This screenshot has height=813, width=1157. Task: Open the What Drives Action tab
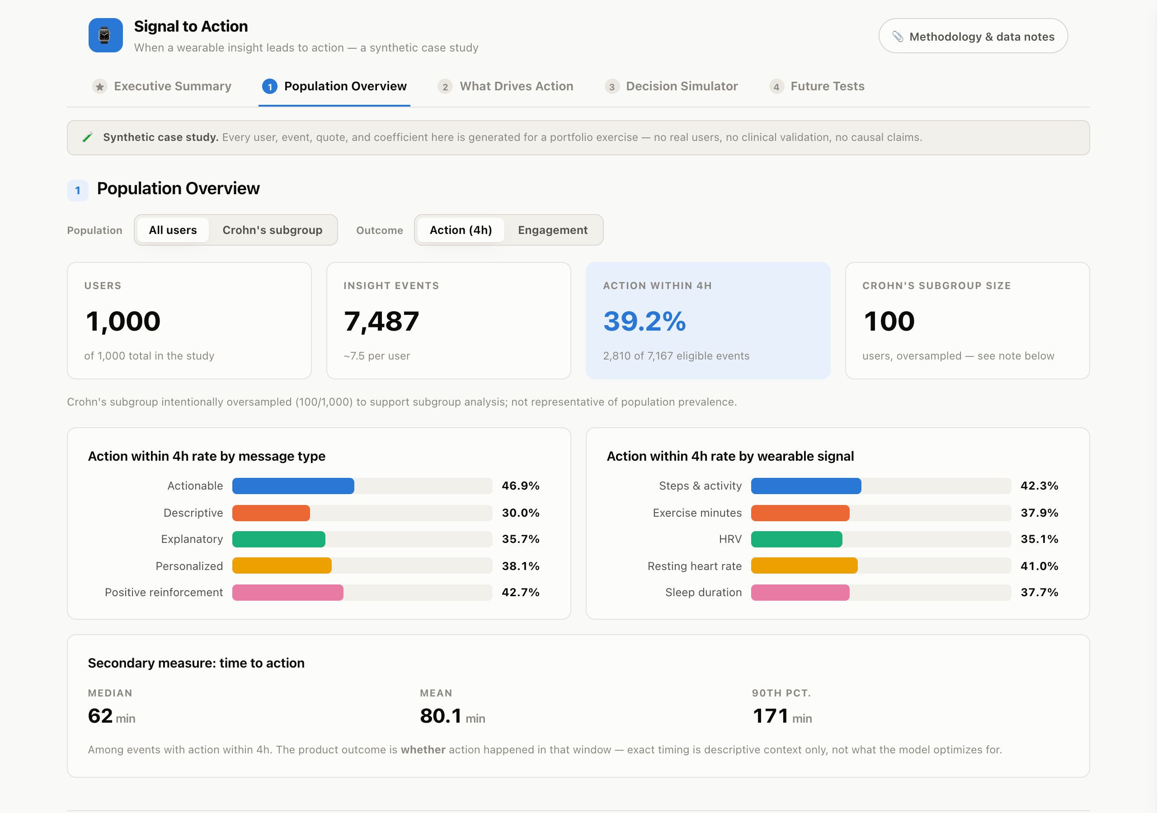[x=505, y=87]
